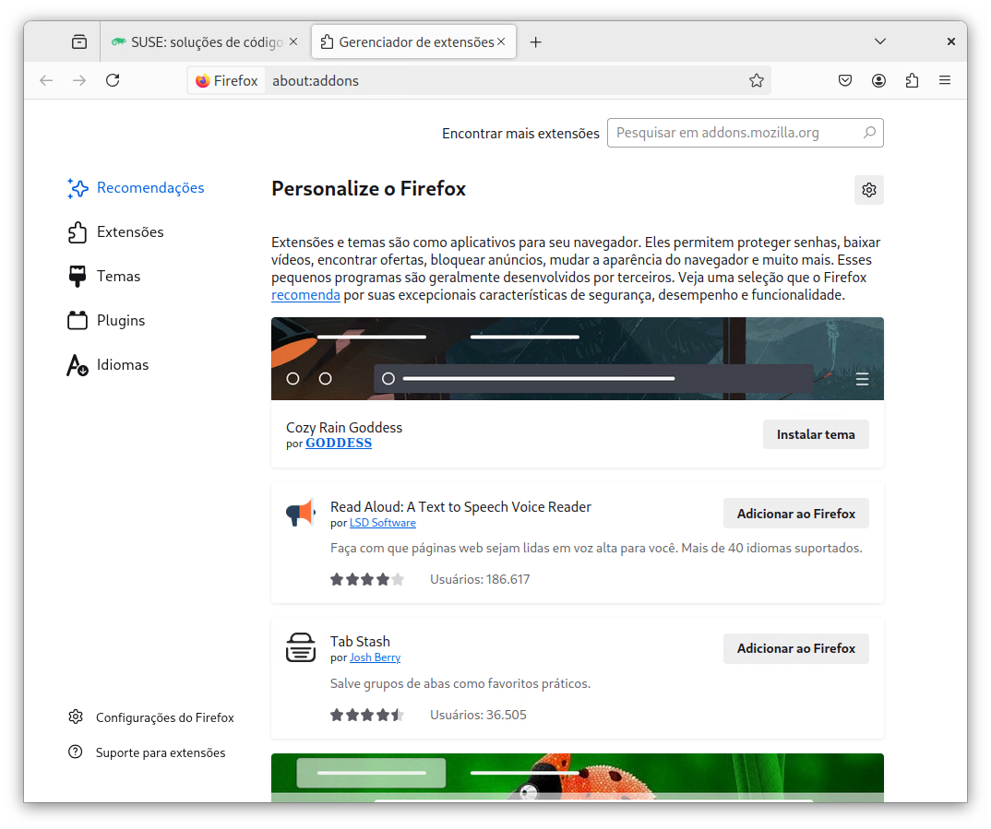Screen dimensions: 991x829
Task: Open the Firefox hamburger application menu
Action: click(x=945, y=80)
